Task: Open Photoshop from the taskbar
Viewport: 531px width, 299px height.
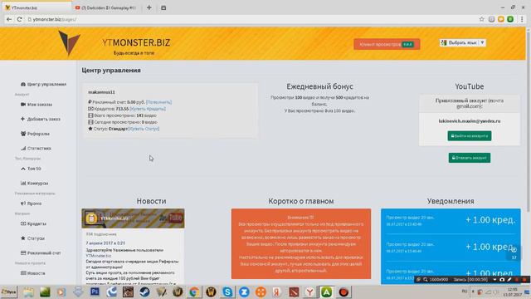Action: pos(95,292)
